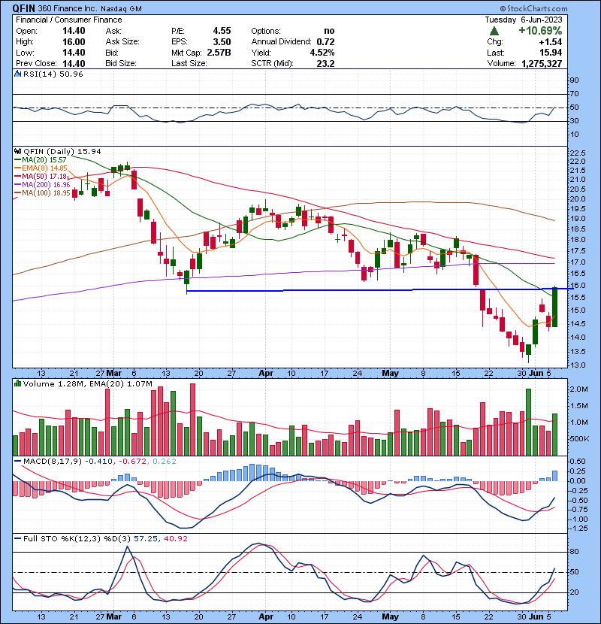Click the SCTR (Mid) value 23.2
This screenshot has height=624, width=601.
[x=325, y=64]
